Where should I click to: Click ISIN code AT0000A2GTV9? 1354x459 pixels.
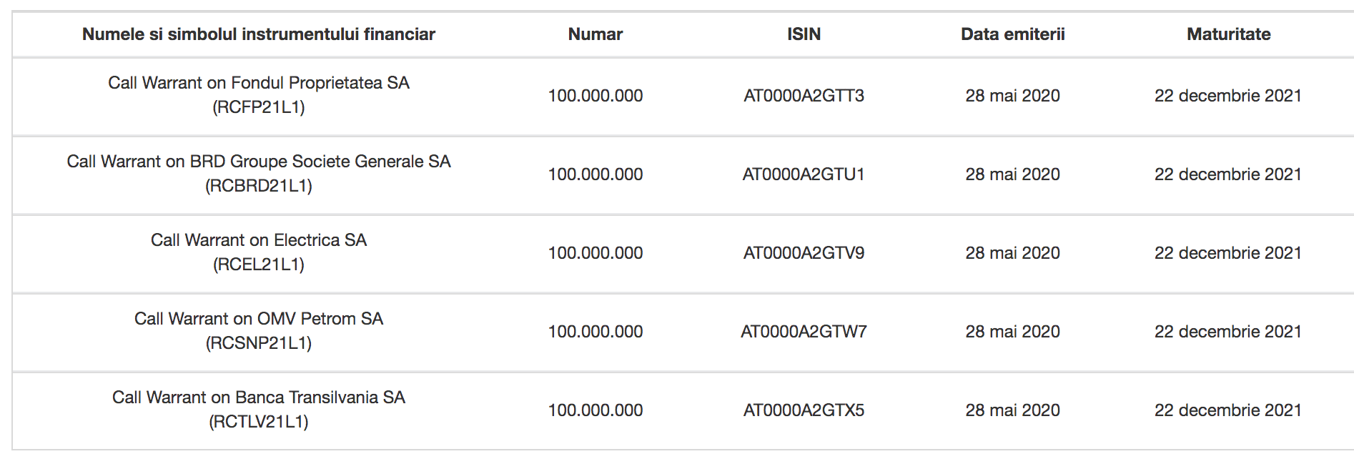point(804,253)
